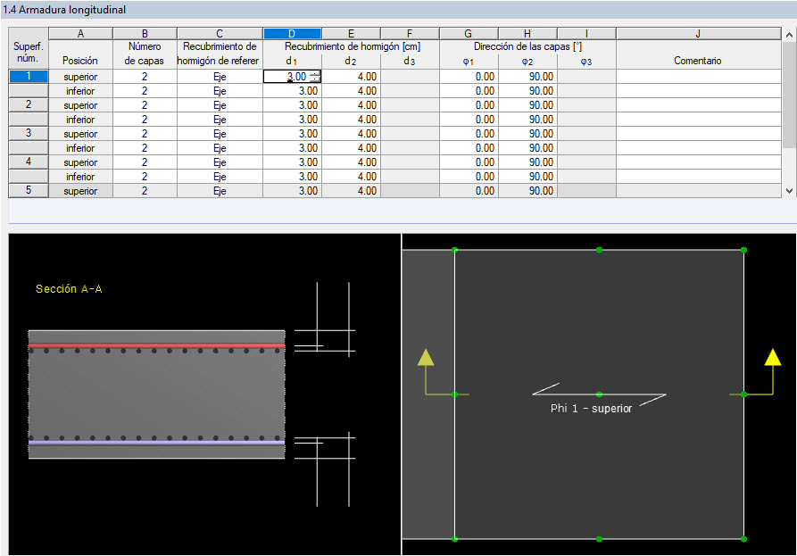Open the Eje reference dropdown for surface 1
The height and width of the screenshot is (556, 797).
pyautogui.click(x=220, y=77)
